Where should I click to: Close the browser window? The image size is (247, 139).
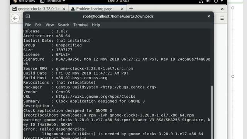coord(222,9)
